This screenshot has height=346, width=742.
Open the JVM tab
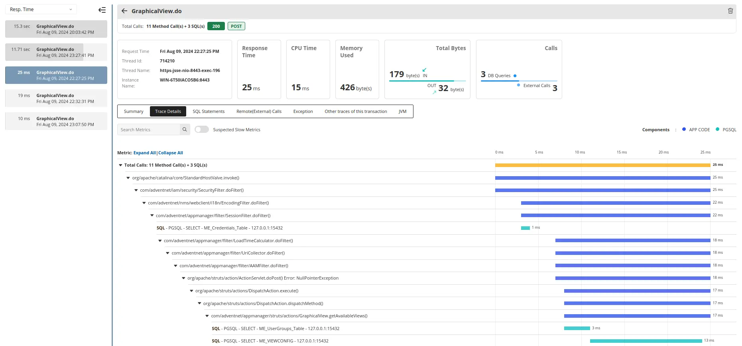402,111
